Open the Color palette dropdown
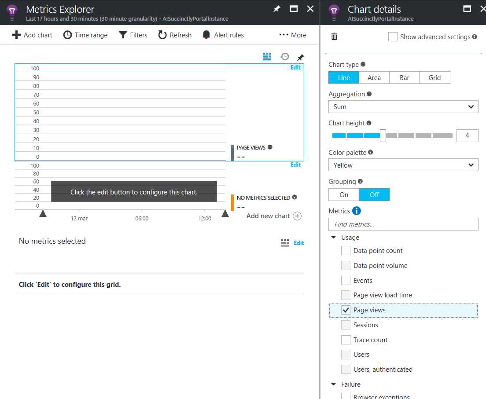 pos(403,165)
